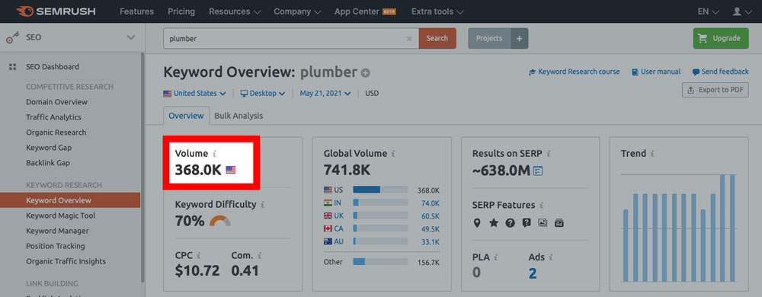Viewport: 762px width, 297px height.
Task: Click the SEO Dashboard grid icon
Action: click(13, 67)
